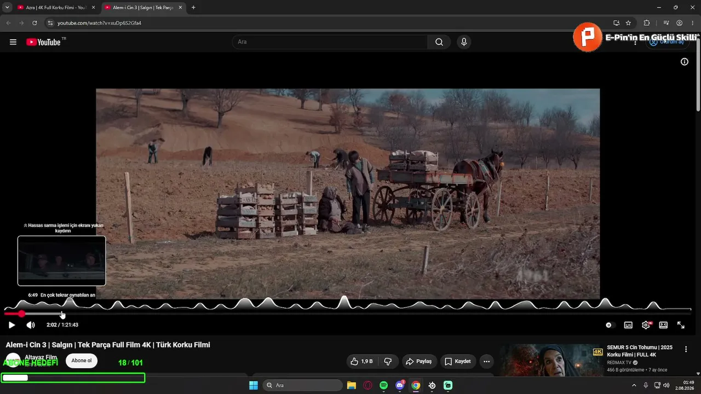Visit the REDMAX TV channel
The image size is (701, 394).
pyautogui.click(x=619, y=363)
